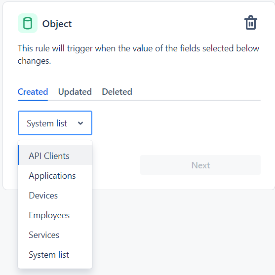Click the blue highlight bar beside API Clients

tap(19, 155)
